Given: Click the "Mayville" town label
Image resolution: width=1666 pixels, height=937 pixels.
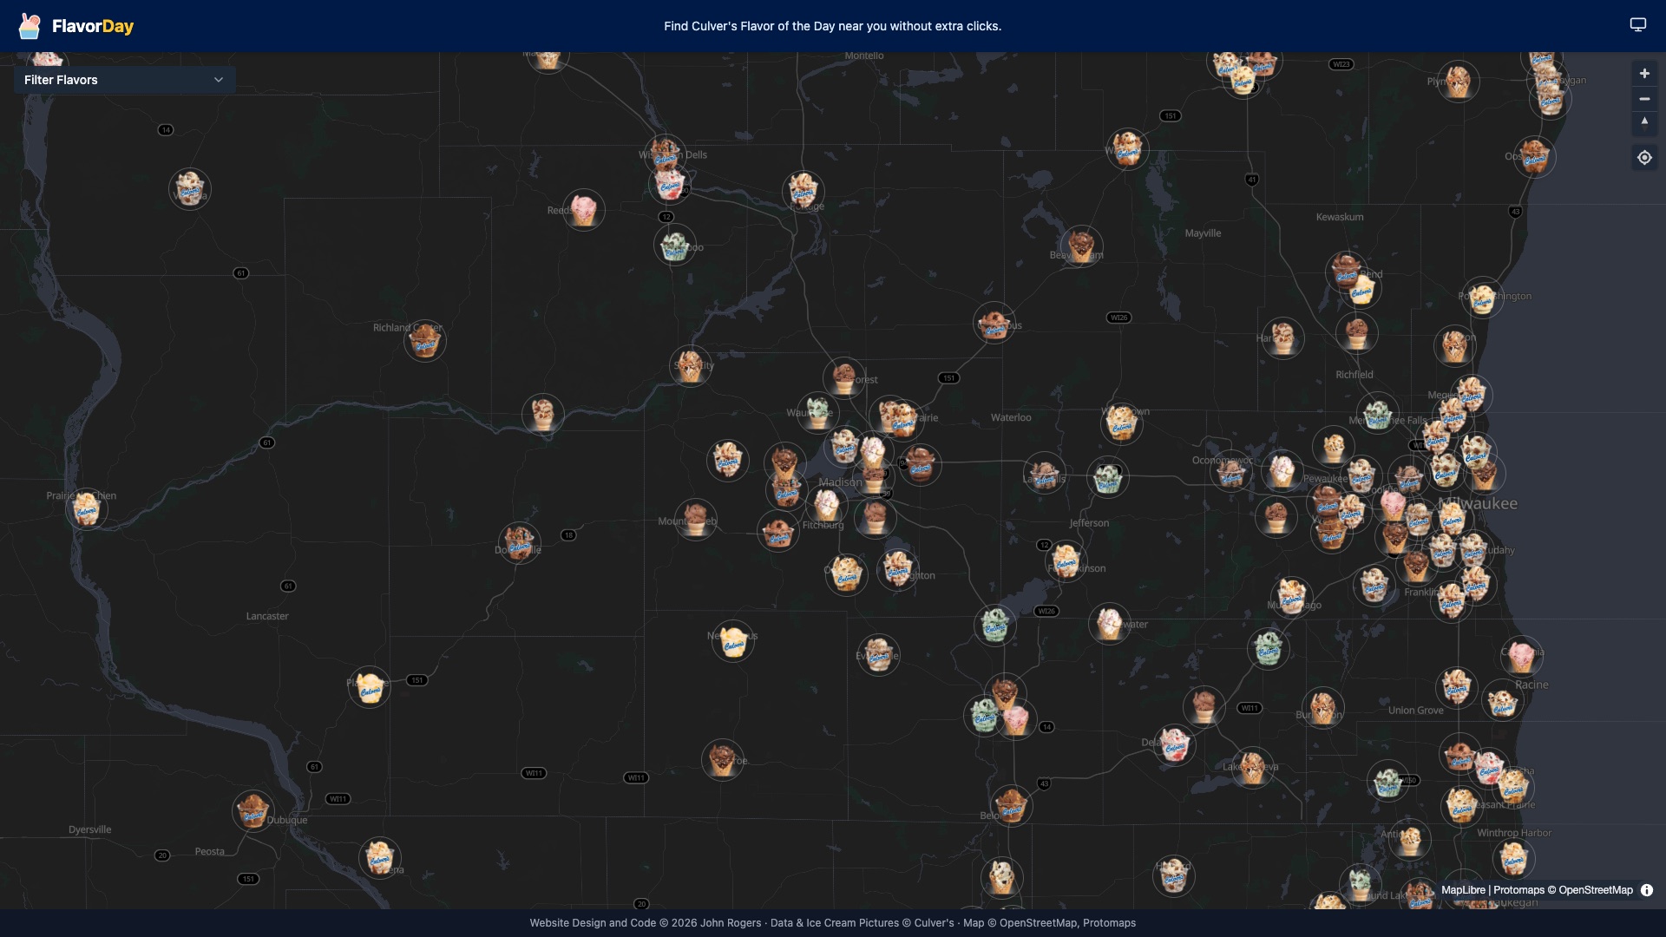Looking at the screenshot, I should click(1203, 233).
